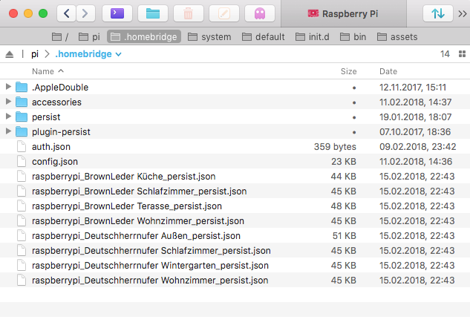The height and width of the screenshot is (331, 470).
Task: Click the purple ghost toolbar icon
Action: [259, 13]
